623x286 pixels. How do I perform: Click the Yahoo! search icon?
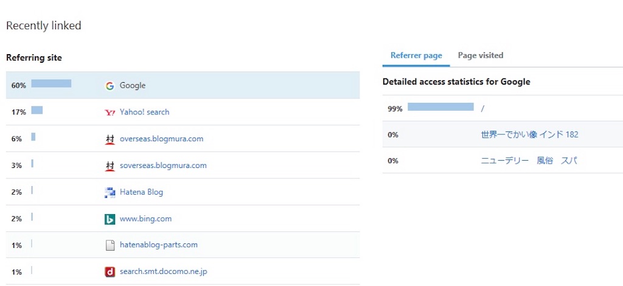pos(110,113)
